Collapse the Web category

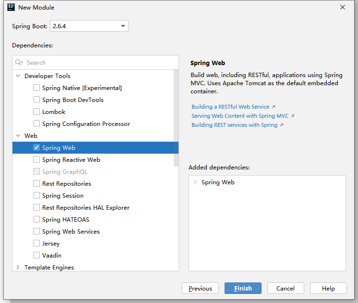point(18,135)
